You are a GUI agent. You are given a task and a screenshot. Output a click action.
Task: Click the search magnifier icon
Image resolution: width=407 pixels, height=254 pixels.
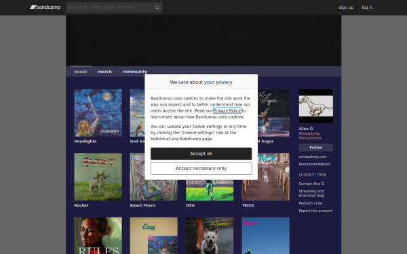pos(157,7)
